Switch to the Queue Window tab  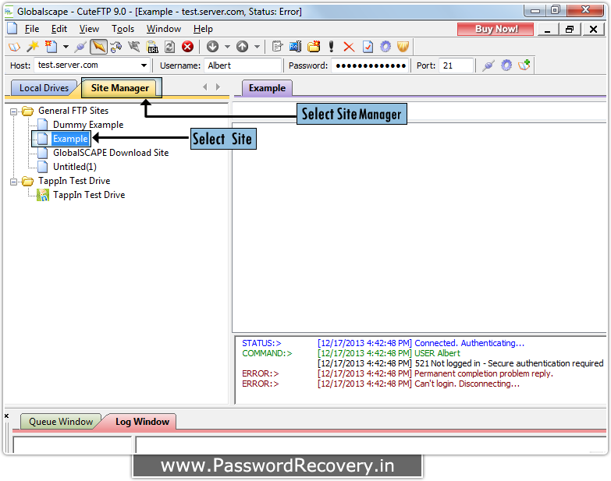tap(61, 422)
